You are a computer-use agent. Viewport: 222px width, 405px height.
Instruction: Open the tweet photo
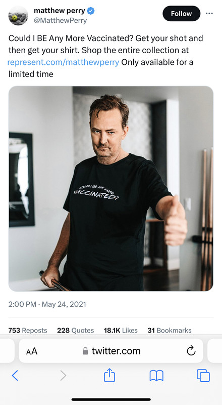110,188
